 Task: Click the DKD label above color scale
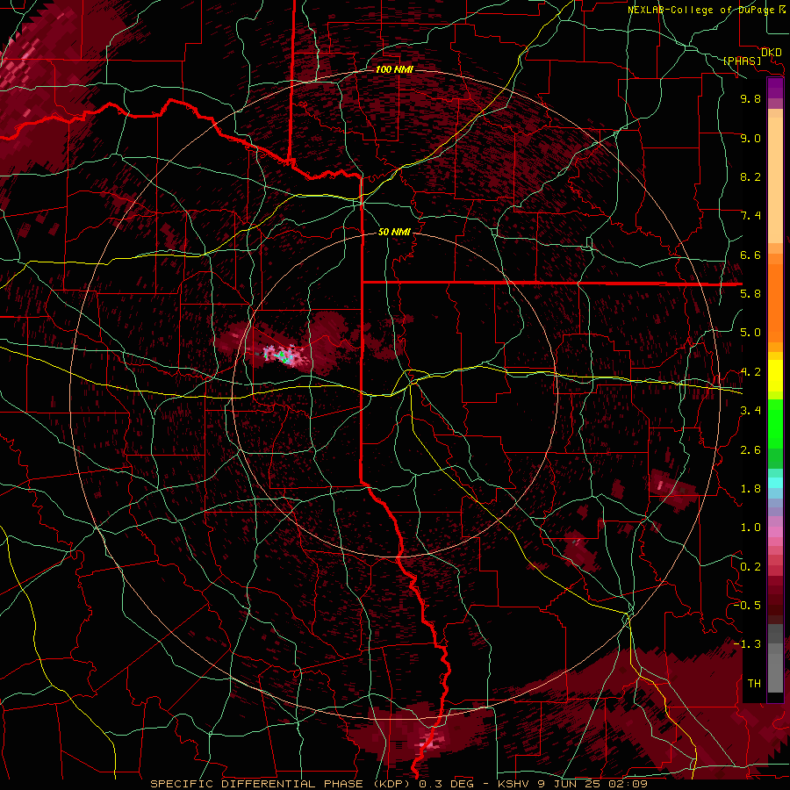tap(772, 53)
